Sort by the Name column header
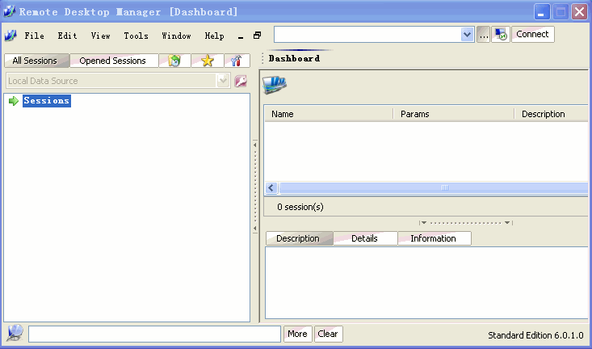 [329, 114]
